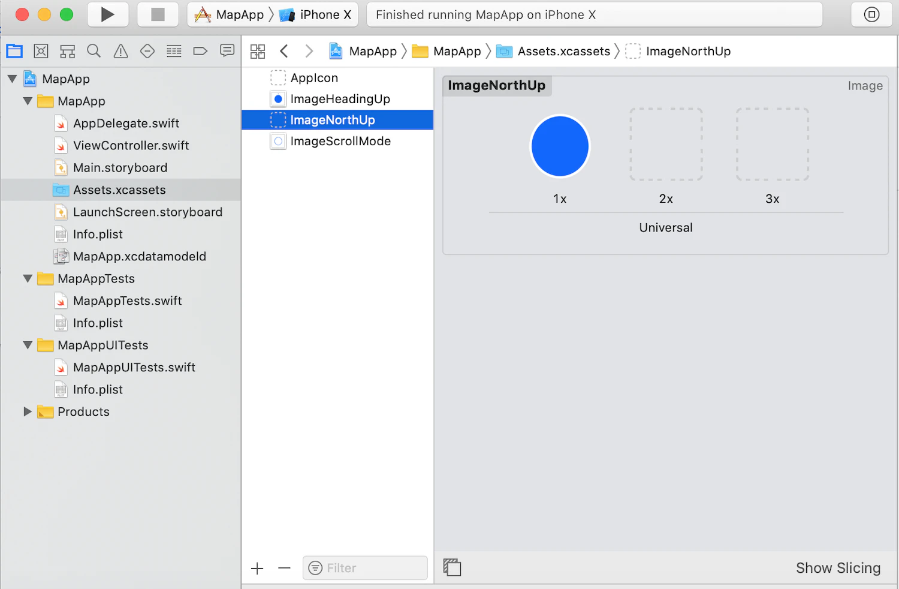This screenshot has height=589, width=899.
Task: Open the Source Control navigator icon
Action: [x=41, y=51]
